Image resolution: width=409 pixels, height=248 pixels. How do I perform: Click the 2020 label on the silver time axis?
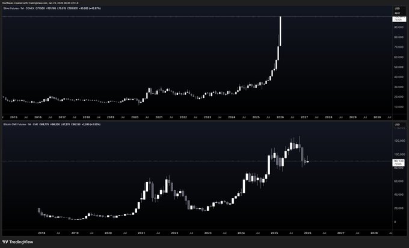click(x=135, y=117)
